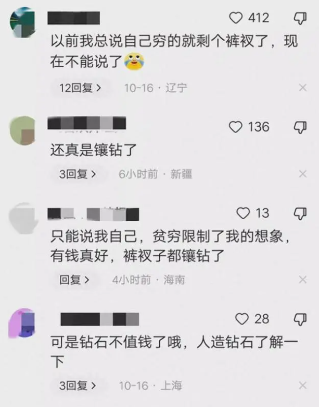Reply to the Hainan comment via 回复

74,280
